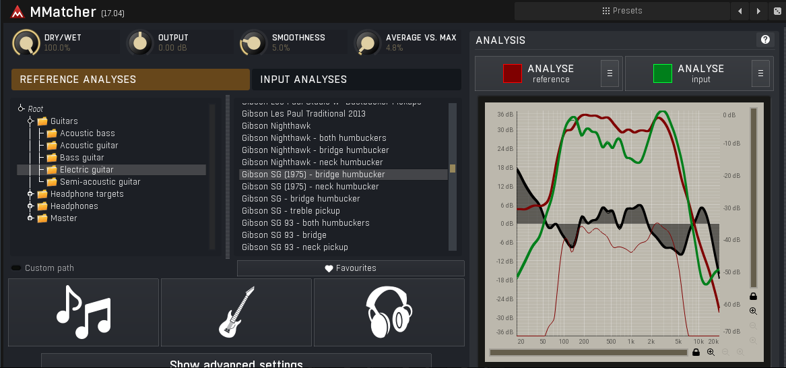Select Gibson SG - bridge humbucker
786x368 pixels.
(343, 198)
